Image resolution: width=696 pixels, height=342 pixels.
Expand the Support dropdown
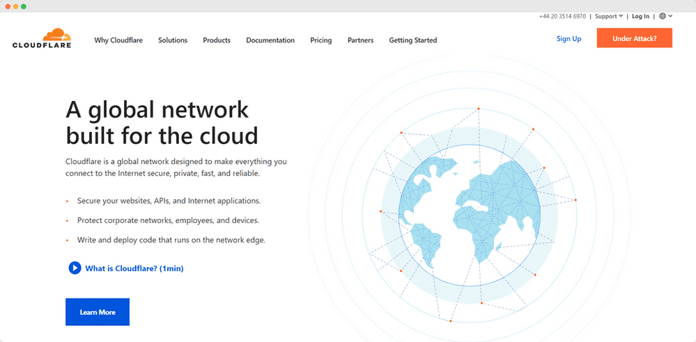click(609, 16)
